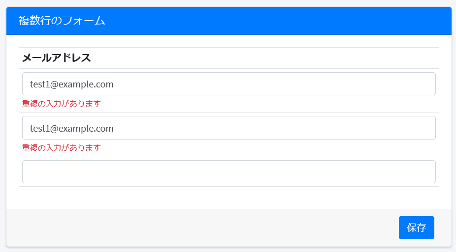Click the red error under the second field
The width and height of the screenshot is (456, 252).
pyautogui.click(x=62, y=147)
